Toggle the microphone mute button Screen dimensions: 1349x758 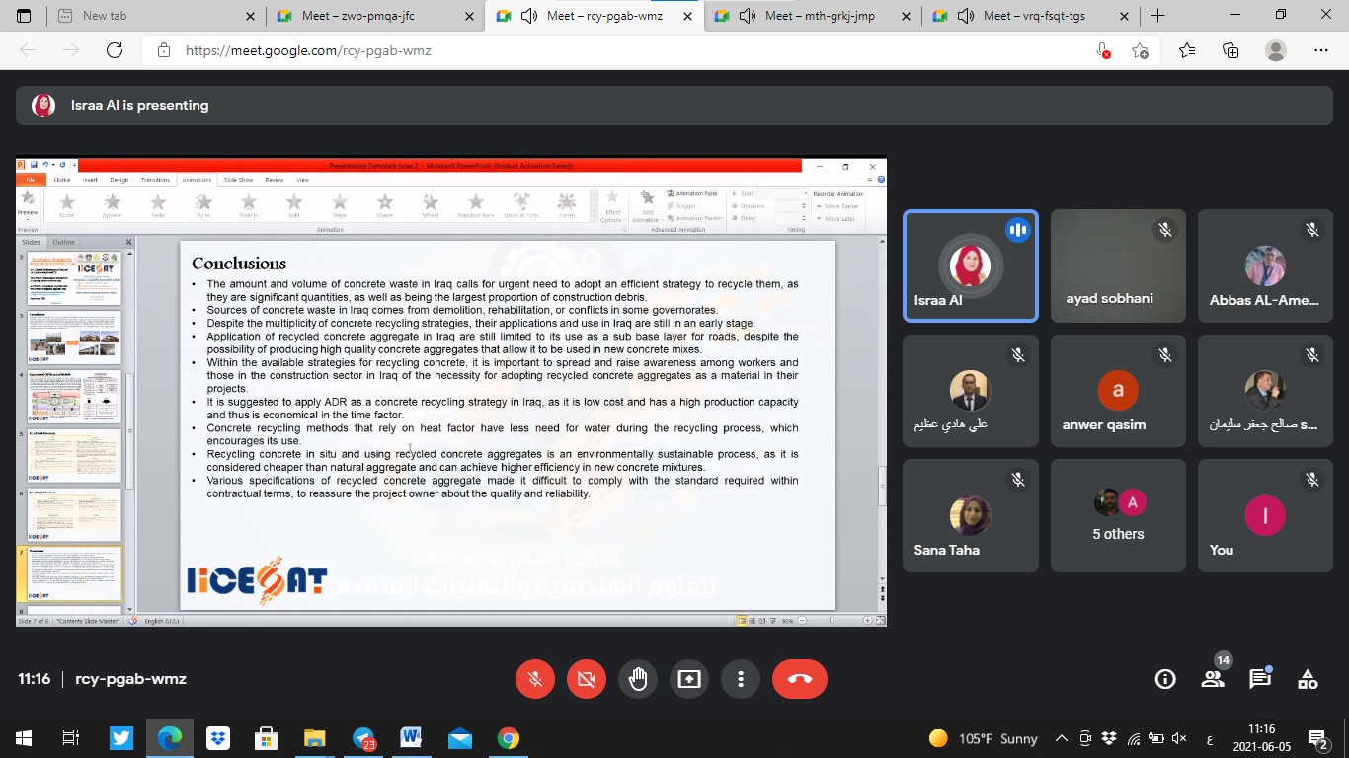point(535,679)
